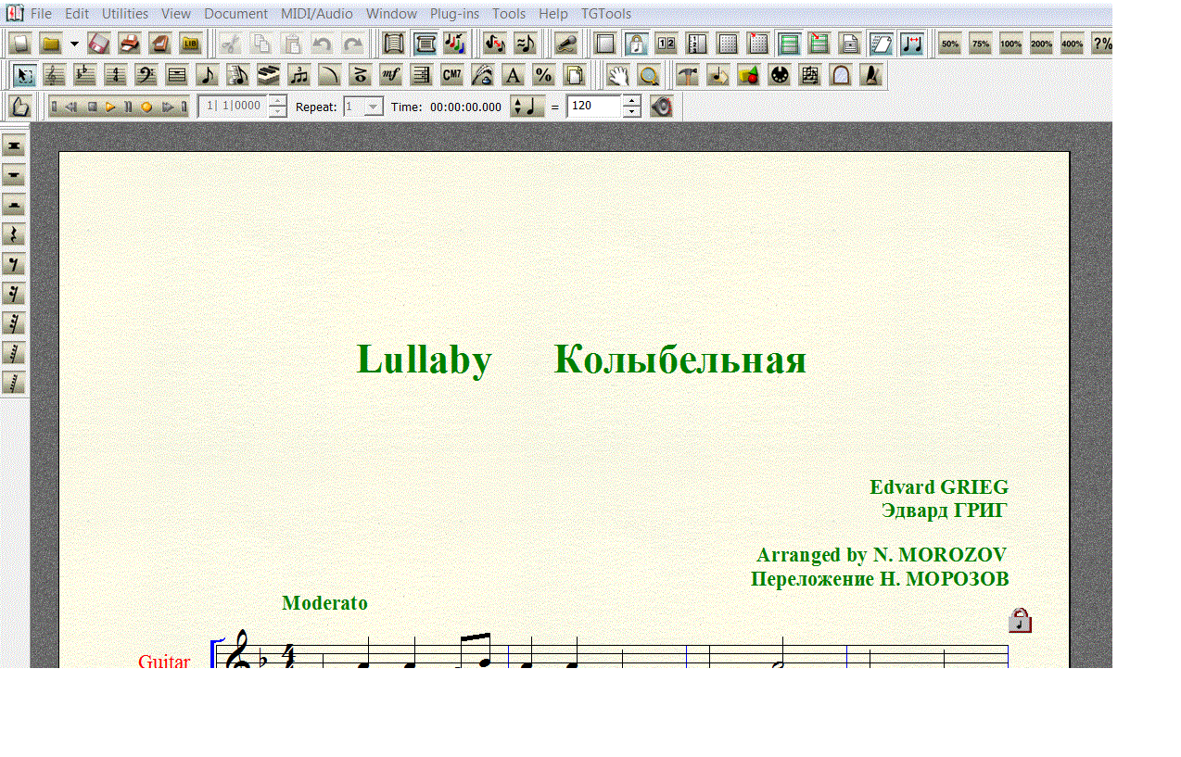Select the Speedy Entry tool
This screenshot has height=757, width=1181.
(237, 75)
